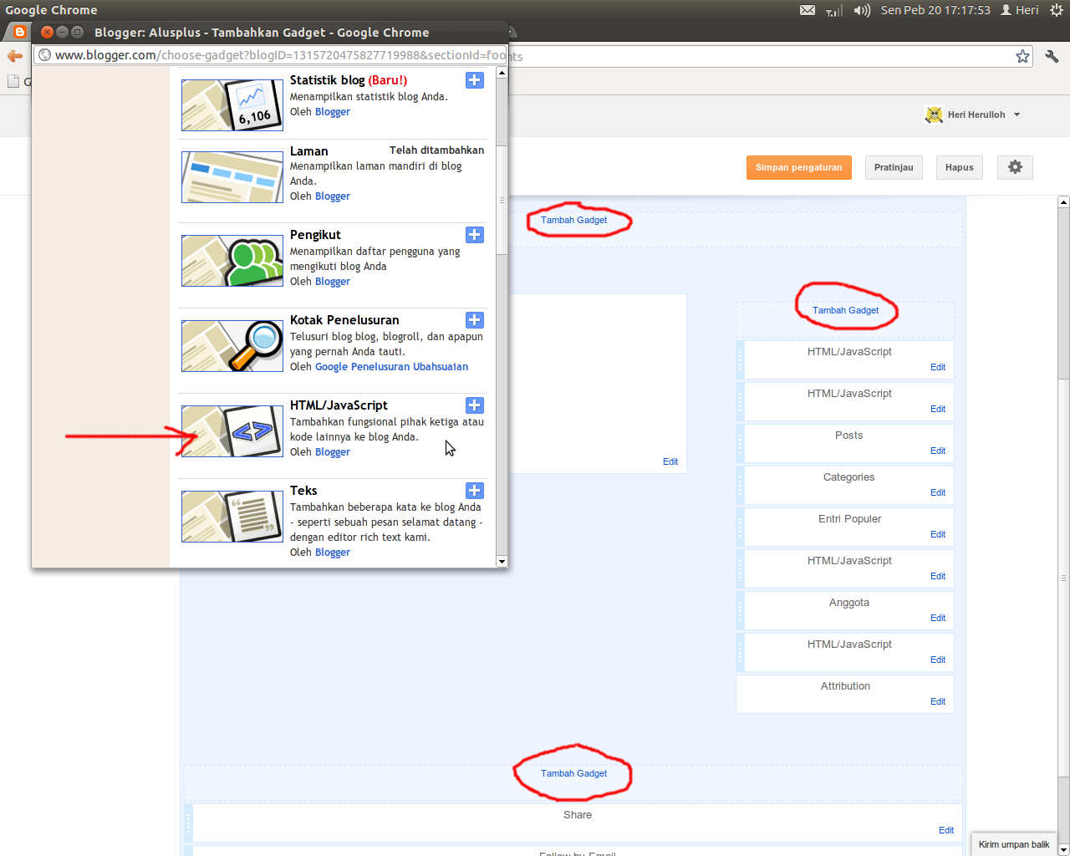Image resolution: width=1070 pixels, height=856 pixels.
Task: Add the Kotak Penelusuran gadget plus icon
Action: [475, 320]
